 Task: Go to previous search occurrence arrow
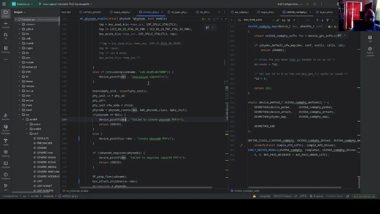317,20
